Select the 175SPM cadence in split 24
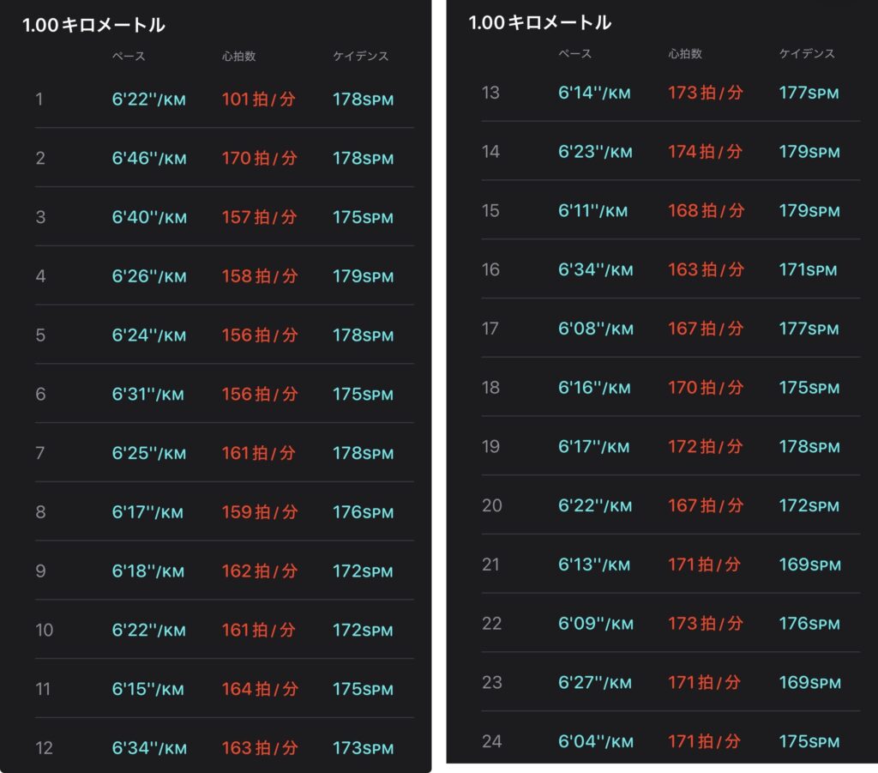The image size is (878, 773). [809, 741]
